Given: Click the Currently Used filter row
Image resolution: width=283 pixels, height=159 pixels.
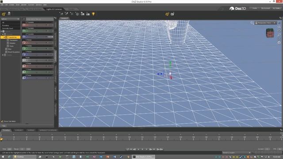Looking at the screenshot, I should pyautogui.click(x=10, y=28).
